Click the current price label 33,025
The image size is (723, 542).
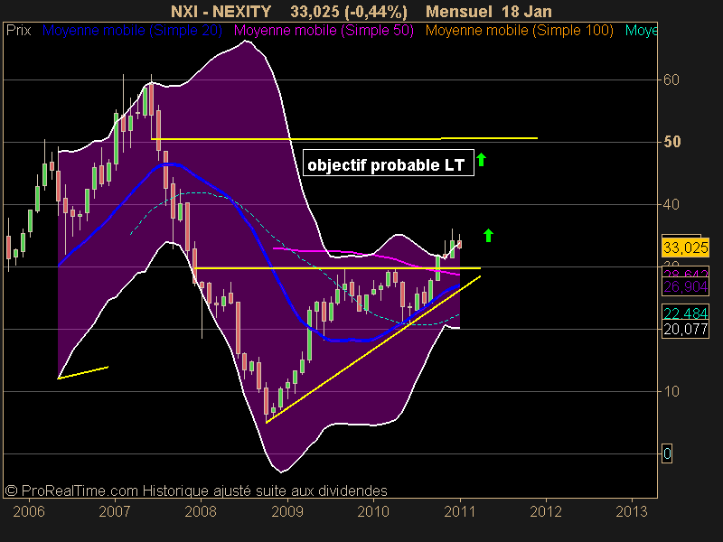[x=685, y=248]
